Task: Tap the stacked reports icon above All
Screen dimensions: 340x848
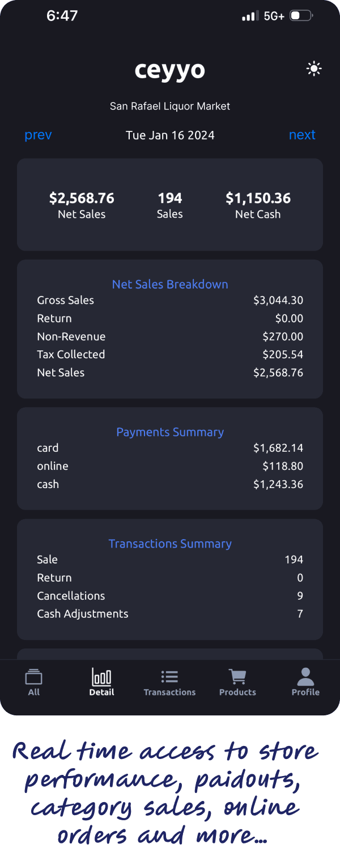Action: [x=33, y=676]
